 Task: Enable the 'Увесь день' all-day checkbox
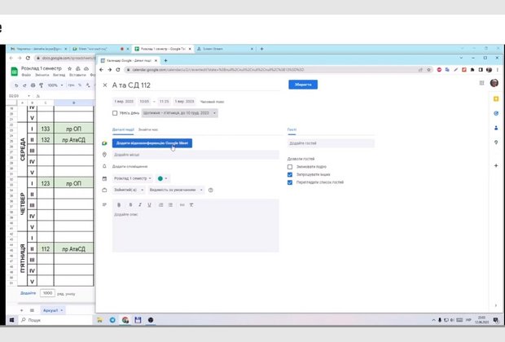coord(115,113)
